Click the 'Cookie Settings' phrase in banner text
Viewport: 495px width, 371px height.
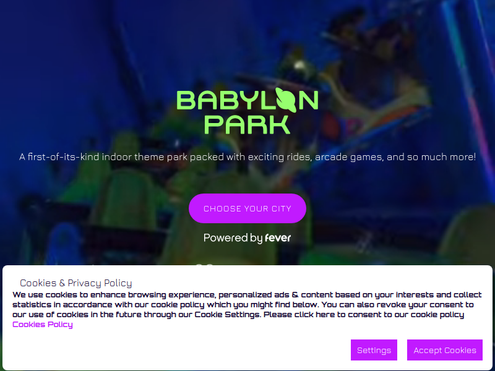pyautogui.click(x=227, y=315)
